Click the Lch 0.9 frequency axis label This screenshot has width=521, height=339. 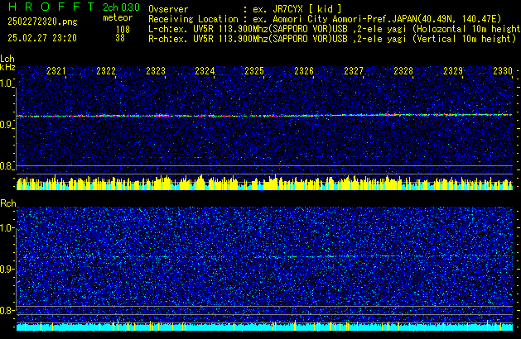point(6,125)
